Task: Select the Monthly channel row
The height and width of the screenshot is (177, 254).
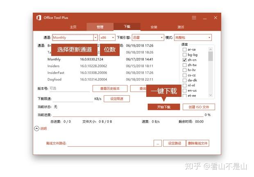Action: (100, 59)
